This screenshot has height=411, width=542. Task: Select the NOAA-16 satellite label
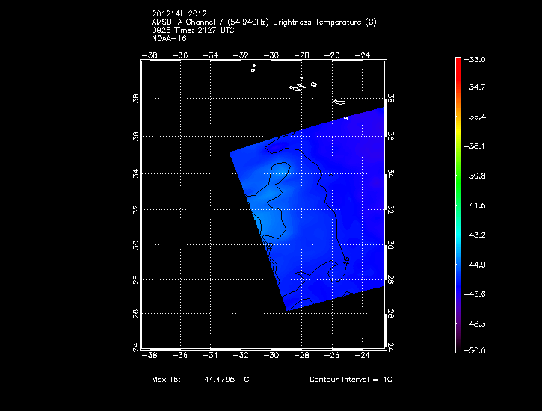pos(168,38)
